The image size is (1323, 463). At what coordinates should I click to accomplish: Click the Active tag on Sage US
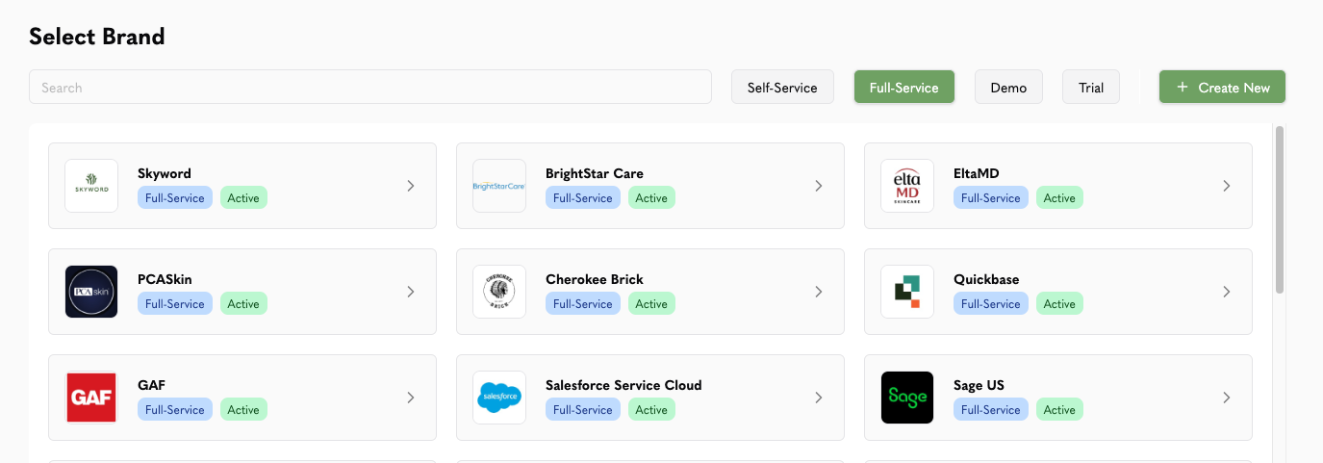[1059, 410]
